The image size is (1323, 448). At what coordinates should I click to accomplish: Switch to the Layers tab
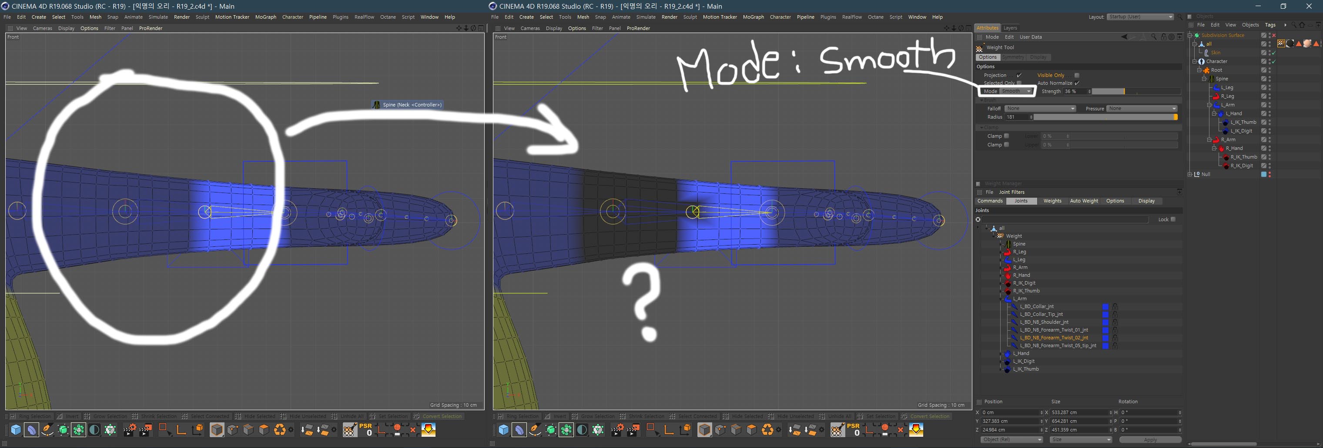pos(1010,28)
